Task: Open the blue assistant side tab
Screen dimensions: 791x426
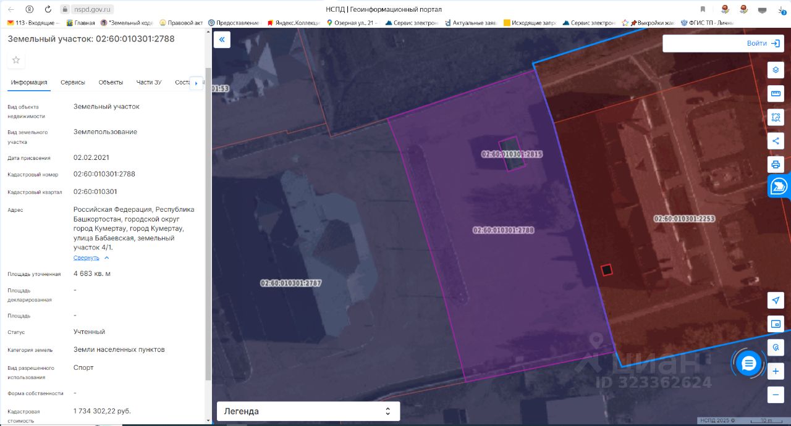Action: [x=779, y=186]
